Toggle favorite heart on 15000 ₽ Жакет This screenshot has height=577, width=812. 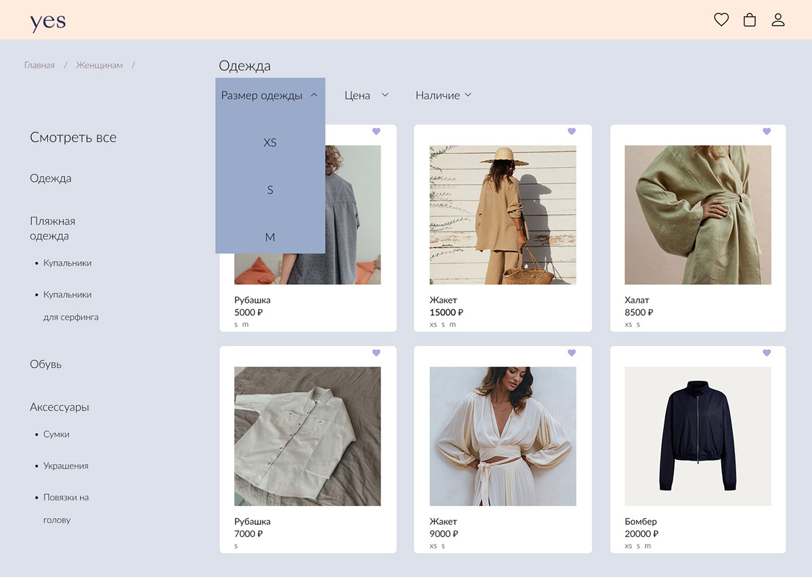click(x=571, y=131)
